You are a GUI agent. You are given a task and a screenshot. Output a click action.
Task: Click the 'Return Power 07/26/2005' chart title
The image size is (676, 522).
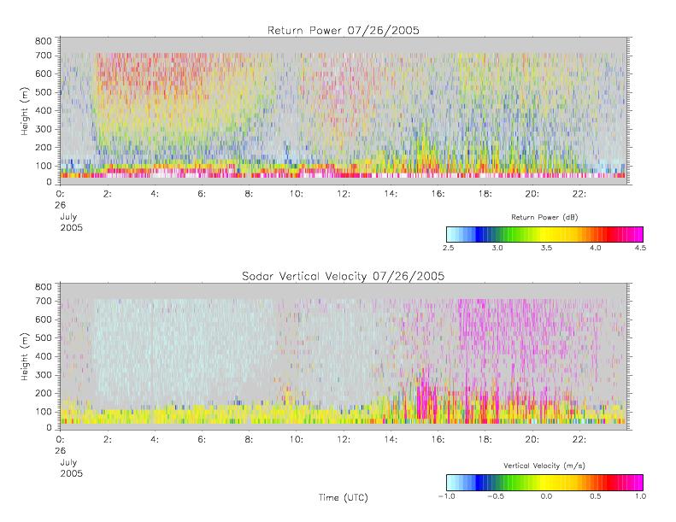(x=344, y=31)
